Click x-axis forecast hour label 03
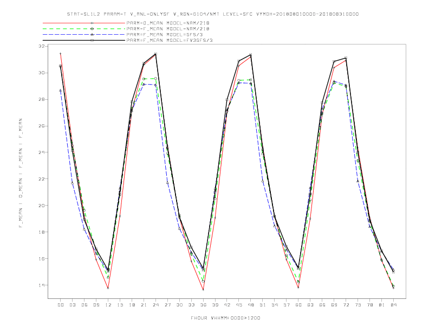Image resolution: width=429 pixels, height=332 pixels. [x=72, y=305]
